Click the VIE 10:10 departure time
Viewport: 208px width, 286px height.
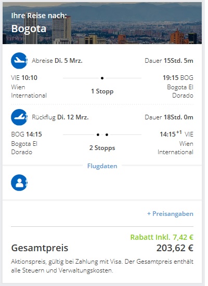coord(24,78)
